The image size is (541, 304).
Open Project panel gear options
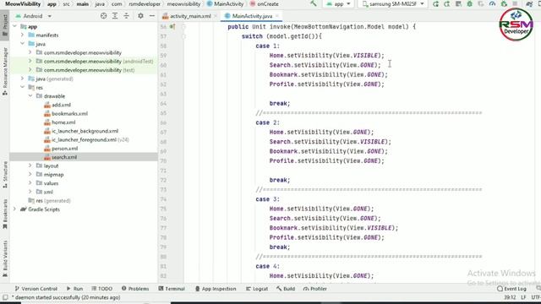click(140, 16)
